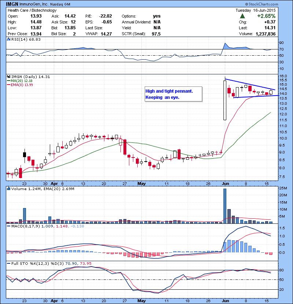The width and height of the screenshot is (293, 304).
Task: Click the tall white gap-up candle at Jun
Action: point(225,100)
